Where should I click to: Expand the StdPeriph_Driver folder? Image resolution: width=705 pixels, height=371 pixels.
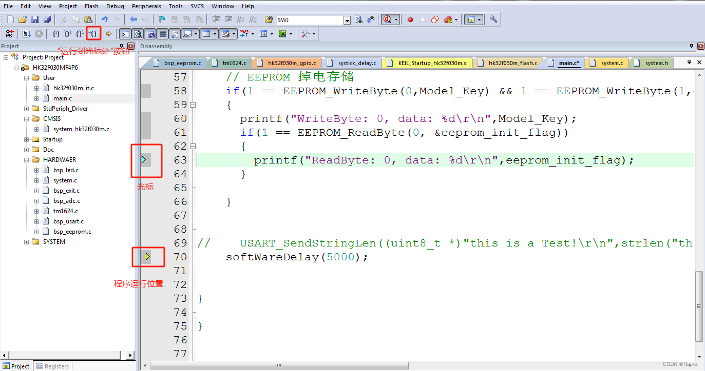(x=27, y=109)
